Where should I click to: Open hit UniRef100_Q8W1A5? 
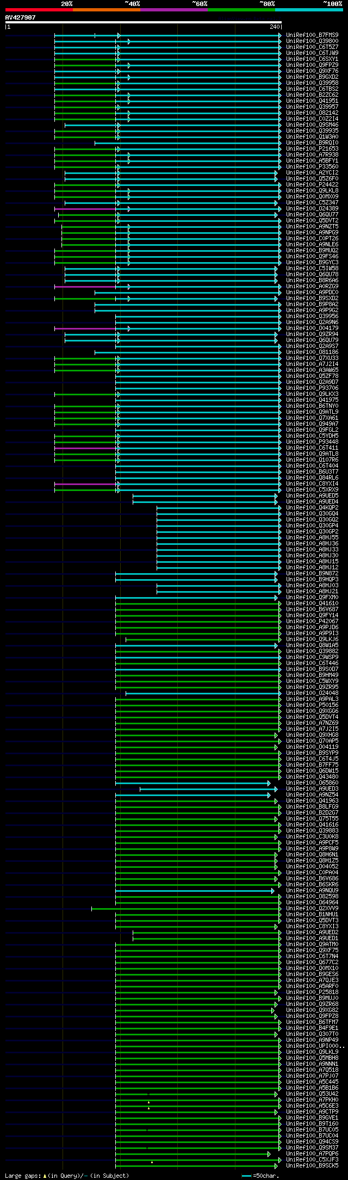pos(312,645)
